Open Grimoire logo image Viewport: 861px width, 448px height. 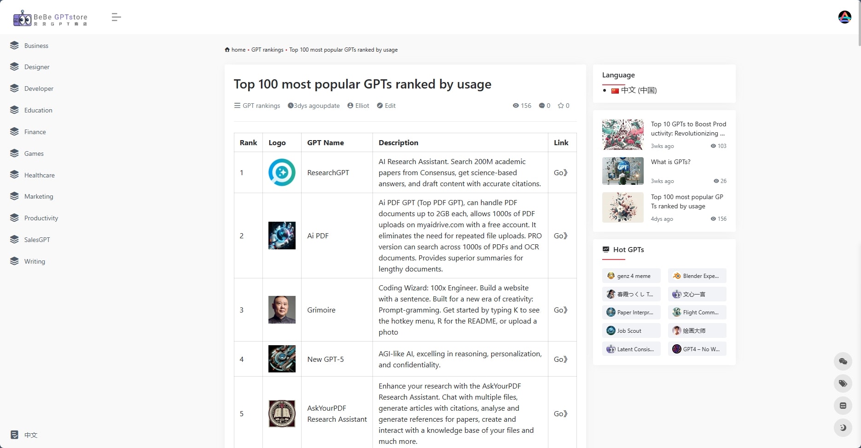click(x=282, y=310)
